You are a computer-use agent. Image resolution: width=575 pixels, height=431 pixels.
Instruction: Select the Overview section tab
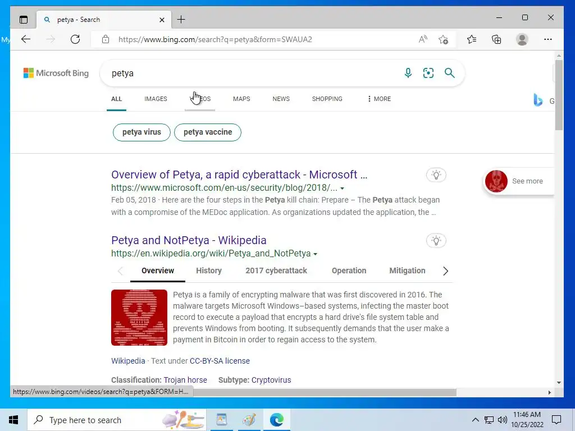(x=158, y=271)
